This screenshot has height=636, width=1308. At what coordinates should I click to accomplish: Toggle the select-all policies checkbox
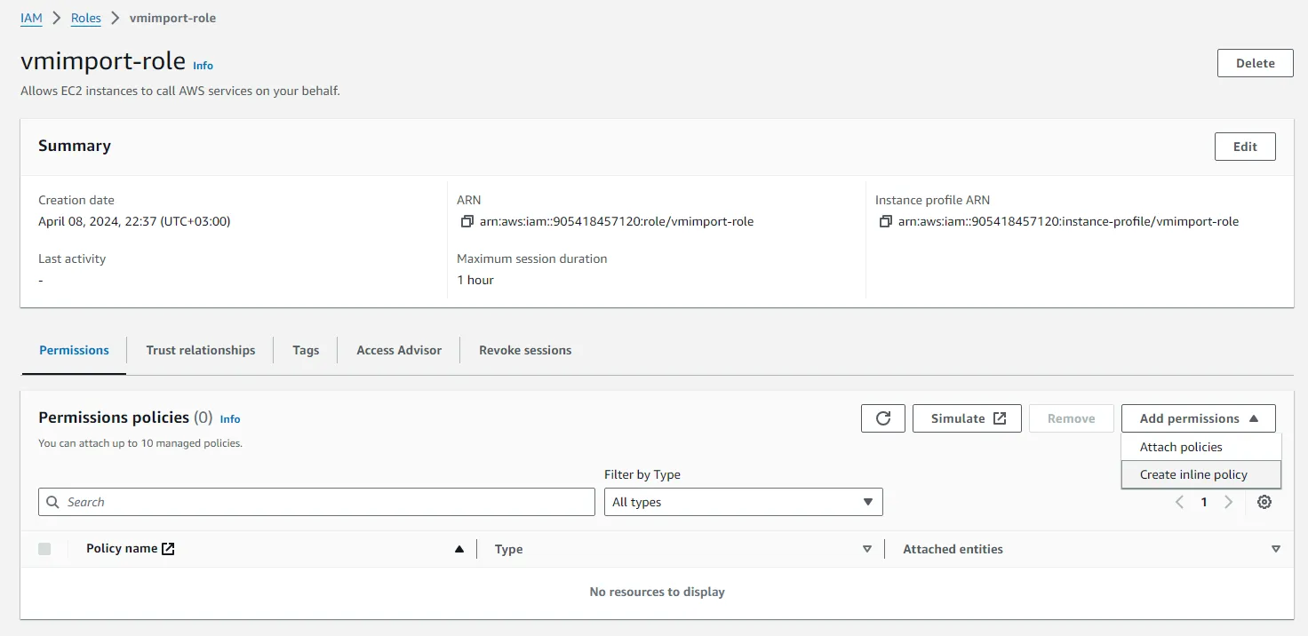(44, 549)
